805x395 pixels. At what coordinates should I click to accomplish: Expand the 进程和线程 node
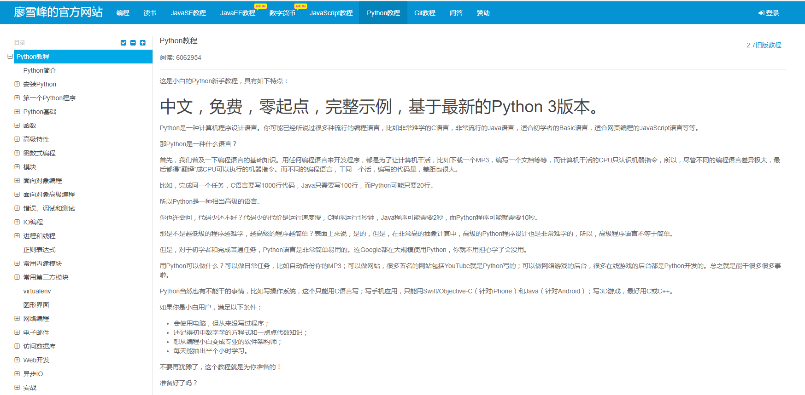(17, 236)
